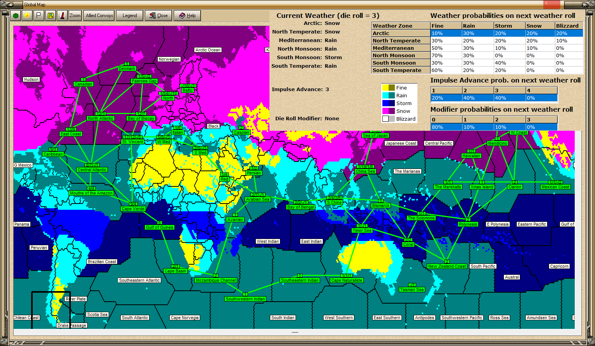This screenshot has width=595, height=346.
Task: Show Allied Convoys on the map
Action: (x=99, y=16)
